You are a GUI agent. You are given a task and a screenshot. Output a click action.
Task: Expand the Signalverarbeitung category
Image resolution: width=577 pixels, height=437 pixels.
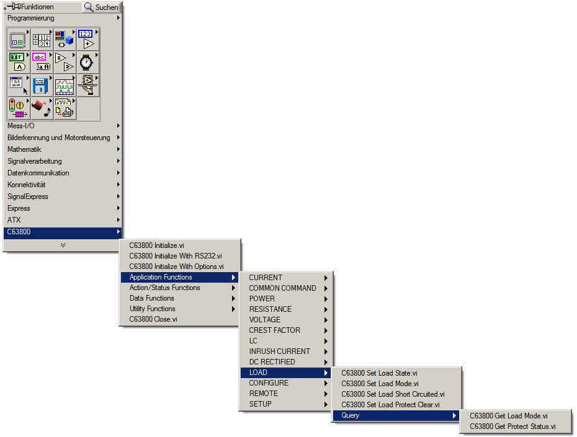(x=63, y=161)
